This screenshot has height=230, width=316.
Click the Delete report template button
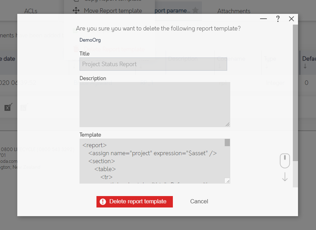[134, 202]
